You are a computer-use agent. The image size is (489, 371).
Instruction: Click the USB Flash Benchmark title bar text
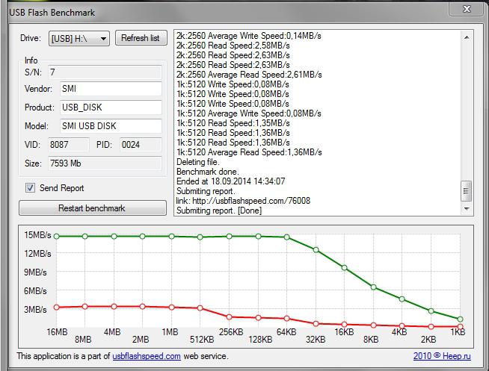[x=52, y=13]
